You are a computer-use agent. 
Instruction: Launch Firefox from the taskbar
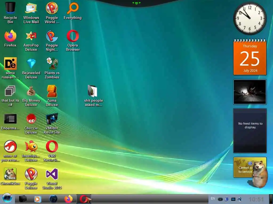69,199
